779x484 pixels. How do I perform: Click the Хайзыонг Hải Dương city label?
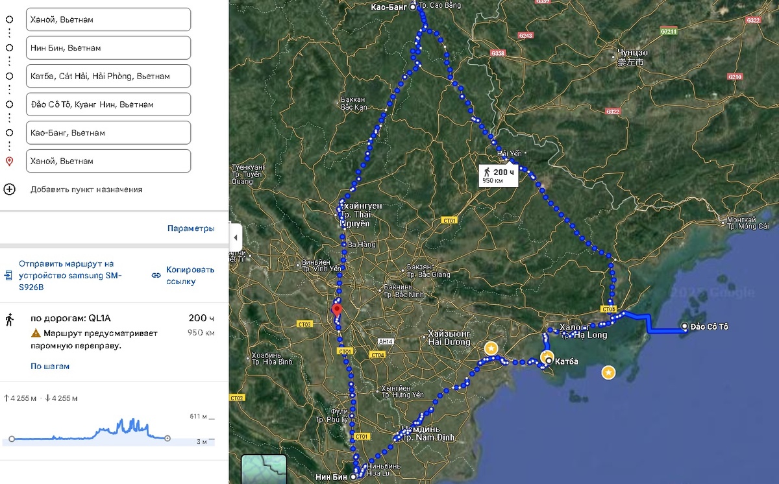tap(448, 337)
